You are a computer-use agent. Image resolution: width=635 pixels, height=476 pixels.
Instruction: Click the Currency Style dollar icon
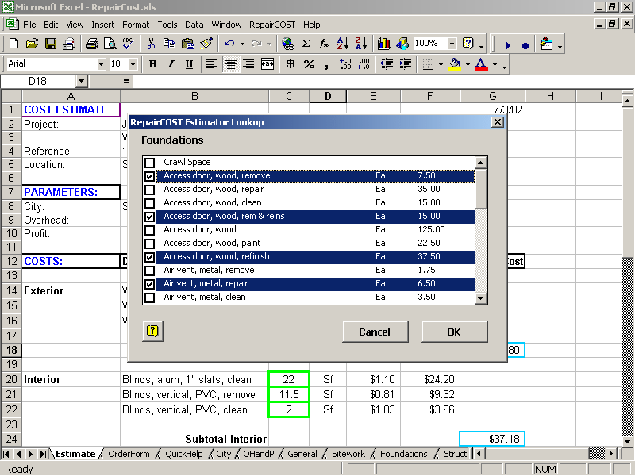tap(291, 64)
